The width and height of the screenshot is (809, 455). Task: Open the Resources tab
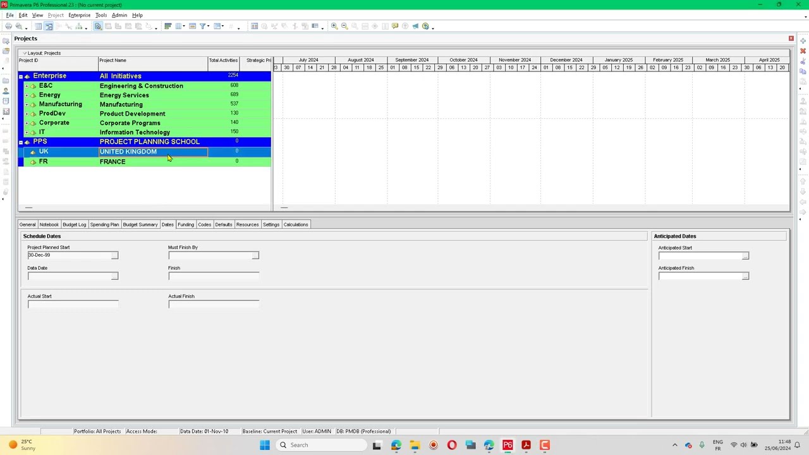pyautogui.click(x=247, y=224)
